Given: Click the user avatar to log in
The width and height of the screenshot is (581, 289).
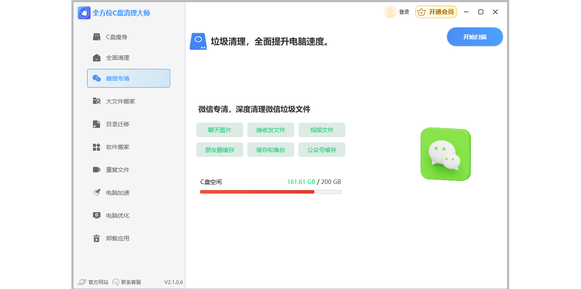Looking at the screenshot, I should tap(390, 12).
